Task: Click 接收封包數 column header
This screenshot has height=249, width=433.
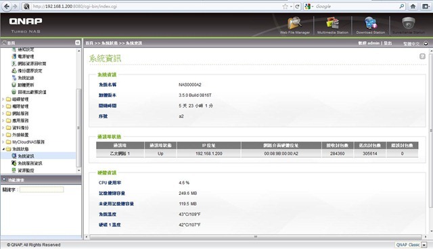Action: tap(337, 145)
